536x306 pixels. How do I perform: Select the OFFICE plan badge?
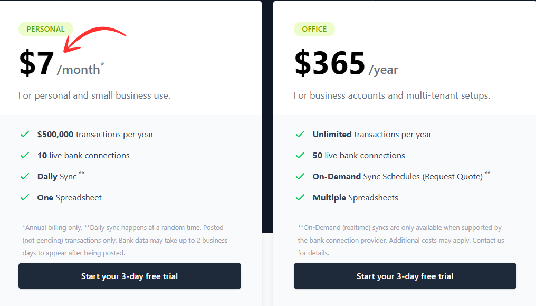pos(314,29)
